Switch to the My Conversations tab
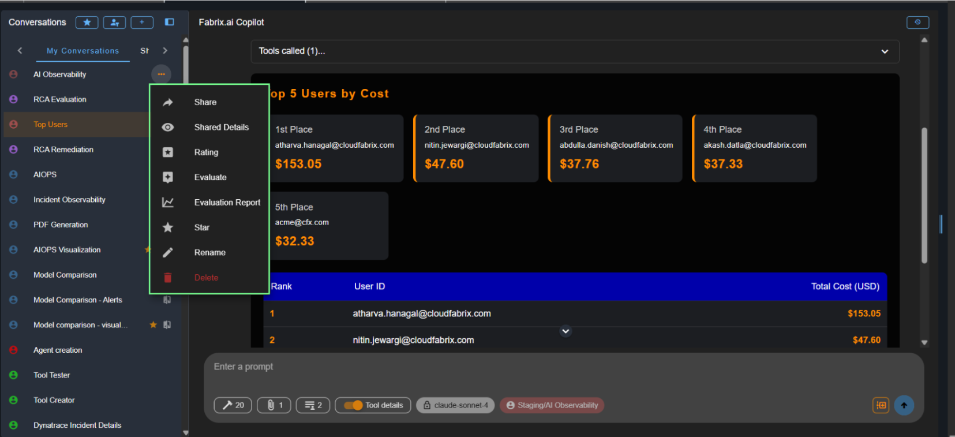Image resolution: width=955 pixels, height=437 pixels. 83,51
